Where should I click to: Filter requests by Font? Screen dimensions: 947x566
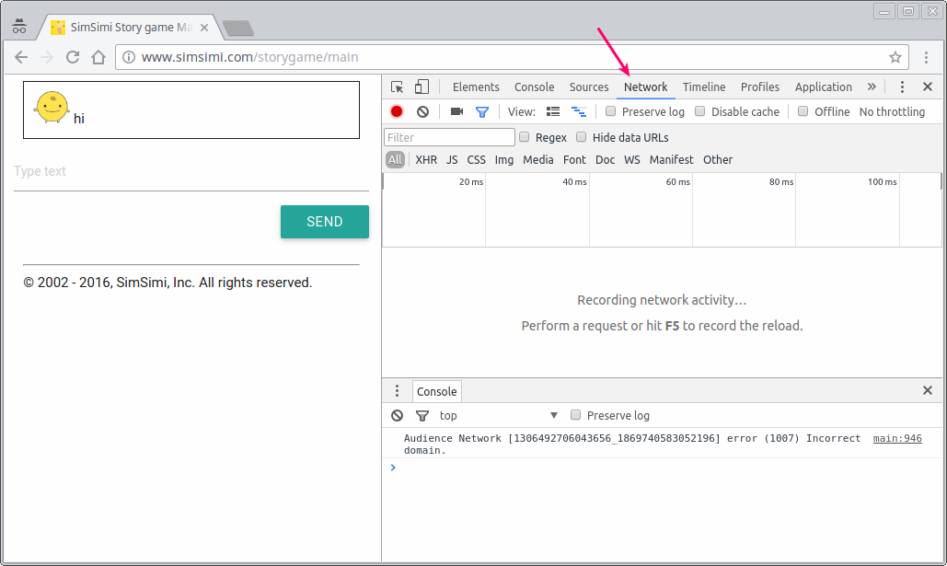(x=574, y=160)
